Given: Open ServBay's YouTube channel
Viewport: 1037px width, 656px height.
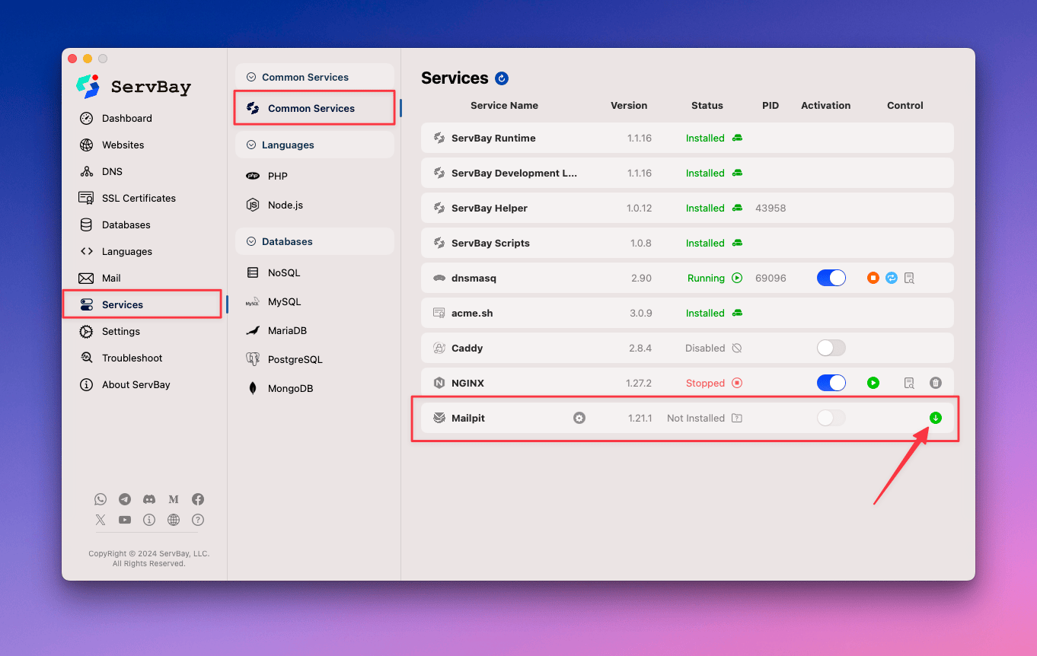Looking at the screenshot, I should pos(125,520).
